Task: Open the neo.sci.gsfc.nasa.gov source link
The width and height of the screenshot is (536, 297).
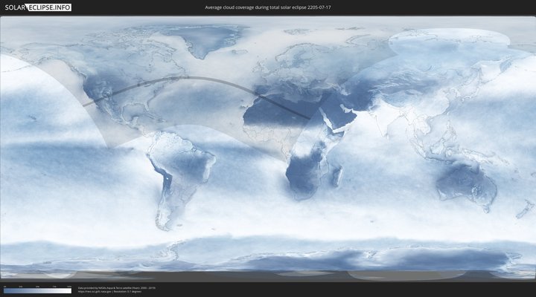Action: pyautogui.click(x=95, y=292)
